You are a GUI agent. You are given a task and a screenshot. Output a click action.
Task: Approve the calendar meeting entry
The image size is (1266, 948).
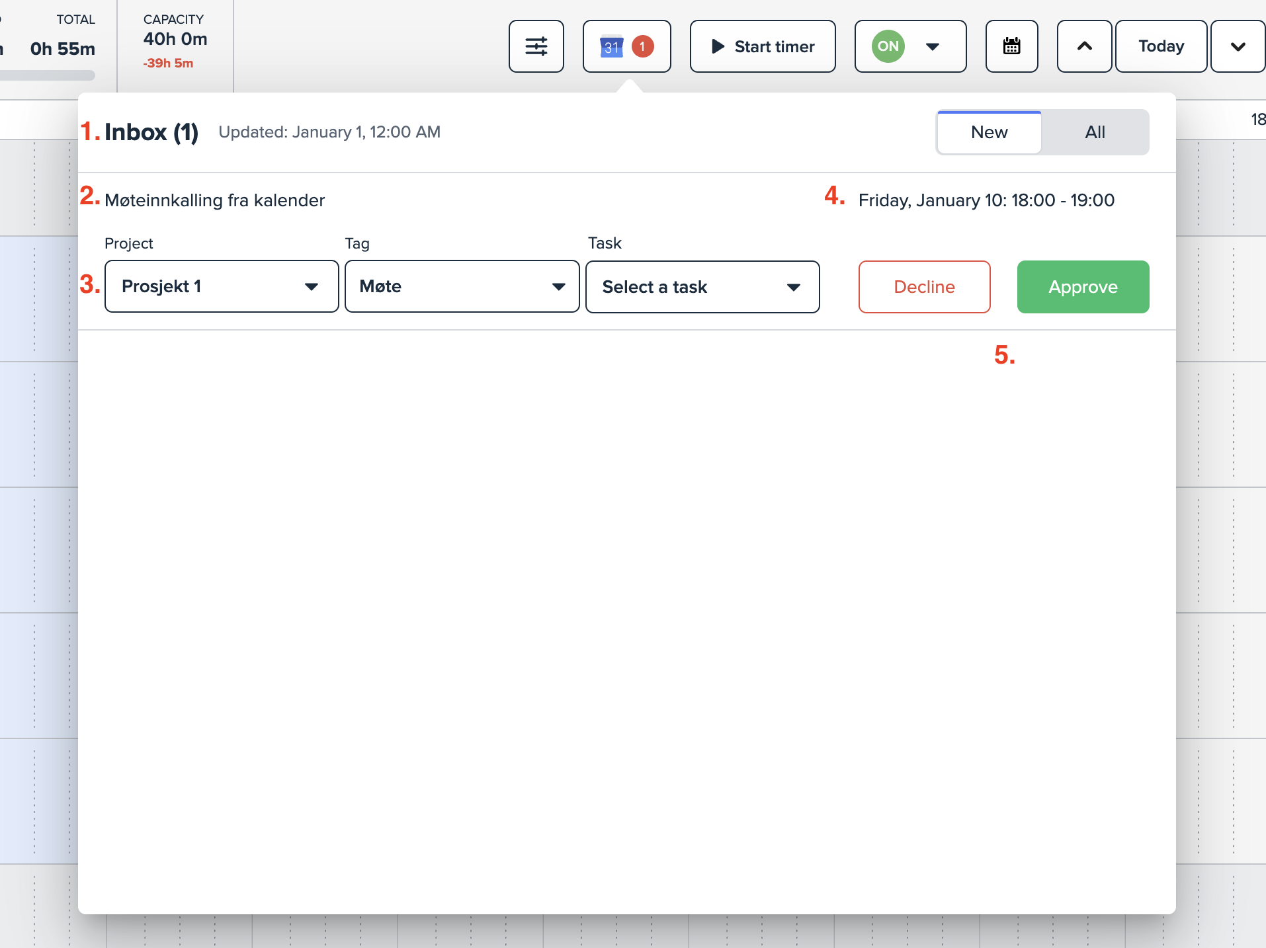pyautogui.click(x=1083, y=287)
